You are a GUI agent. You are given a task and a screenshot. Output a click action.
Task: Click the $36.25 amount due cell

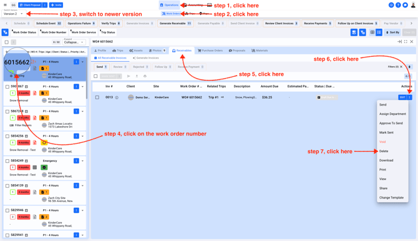coord(267,97)
